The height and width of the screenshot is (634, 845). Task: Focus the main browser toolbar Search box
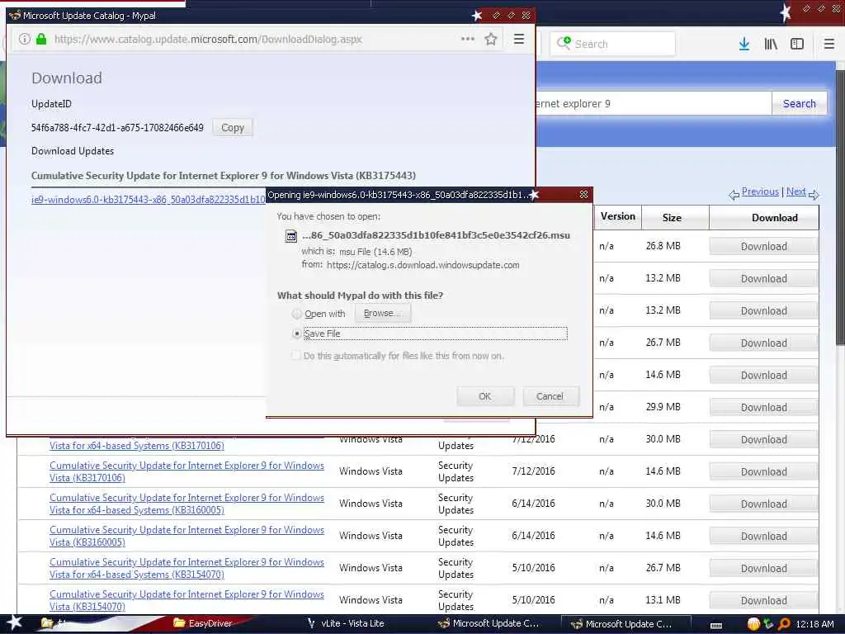coord(613,44)
